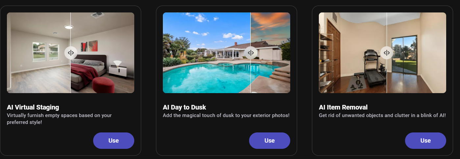The image size is (460, 159).
Task: Select the AI Item Removal heading
Action: click(343, 107)
